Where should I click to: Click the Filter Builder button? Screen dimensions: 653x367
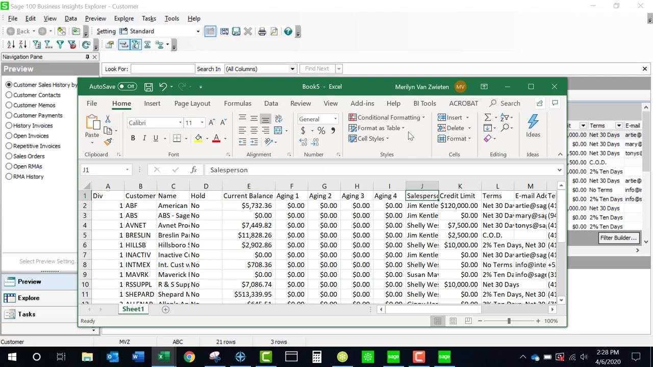[618, 238]
